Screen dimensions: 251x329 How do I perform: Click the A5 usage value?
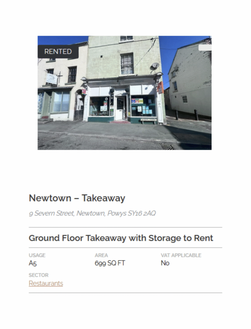click(33, 263)
